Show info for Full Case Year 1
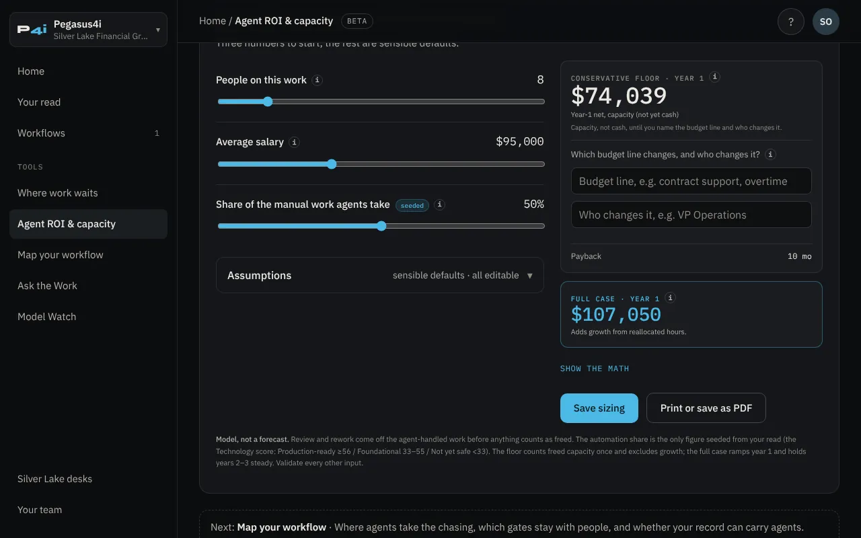Screen dimensions: 861x538 click(x=670, y=298)
